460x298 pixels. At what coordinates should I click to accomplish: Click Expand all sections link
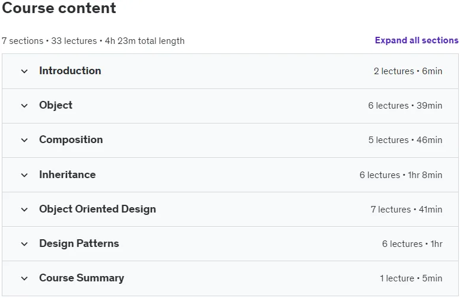tap(417, 40)
